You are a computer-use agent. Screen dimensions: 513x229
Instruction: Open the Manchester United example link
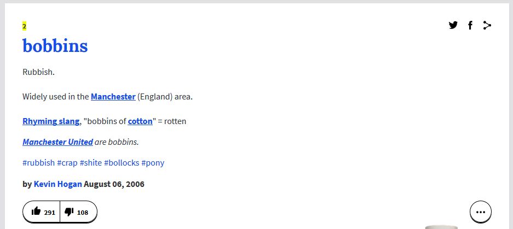pos(57,142)
